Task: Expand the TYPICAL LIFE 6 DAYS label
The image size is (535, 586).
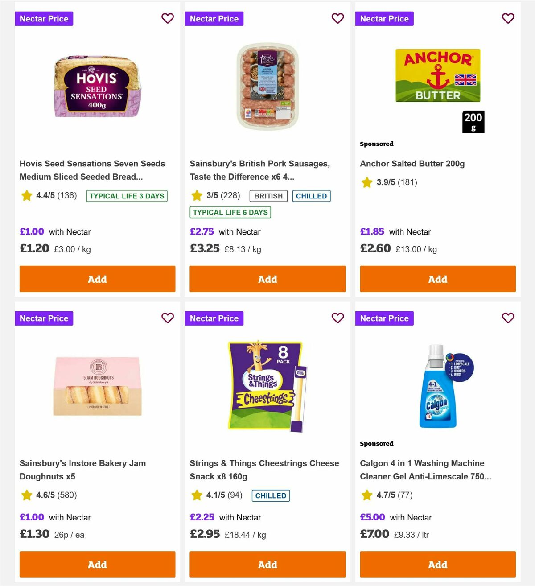Action: (x=230, y=212)
